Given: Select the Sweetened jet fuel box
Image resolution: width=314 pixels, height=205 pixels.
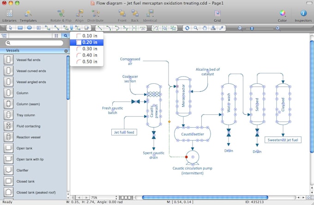Looking at the screenshot, I should coord(283,140).
